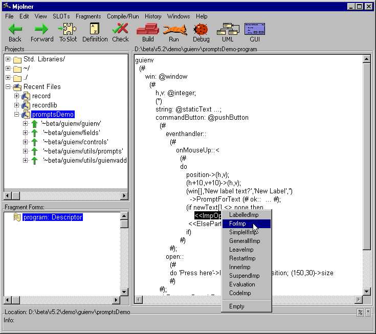This screenshot has width=376, height=334.
Task: Click the Run cheetah icon
Action: tap(174, 29)
